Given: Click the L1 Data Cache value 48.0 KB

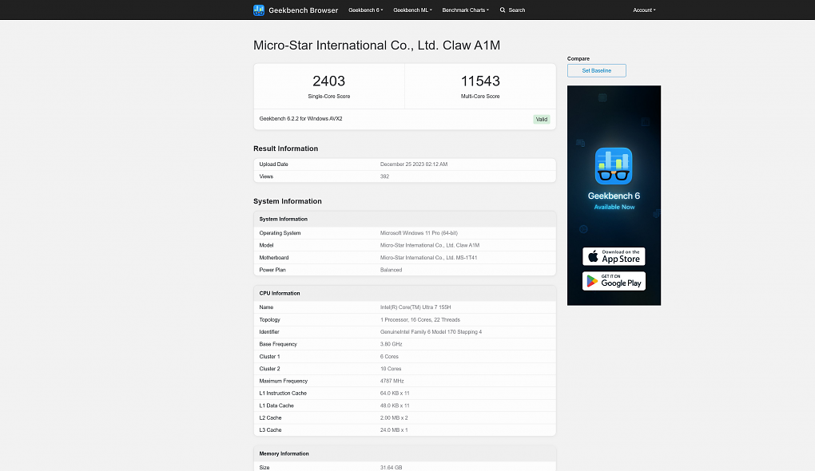Looking at the screenshot, I should click(395, 406).
